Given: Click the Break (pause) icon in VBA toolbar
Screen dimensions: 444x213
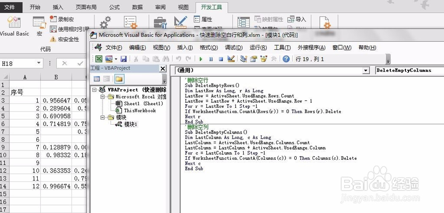Looking at the screenshot, I should (x=211, y=59).
